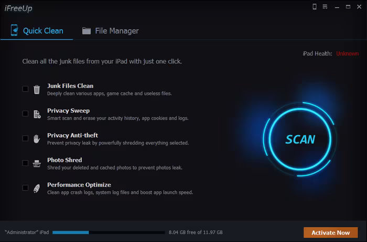Click 'Clean app crash logs' description text
Viewport: 367px width, 242px height.
[x=120, y=192]
